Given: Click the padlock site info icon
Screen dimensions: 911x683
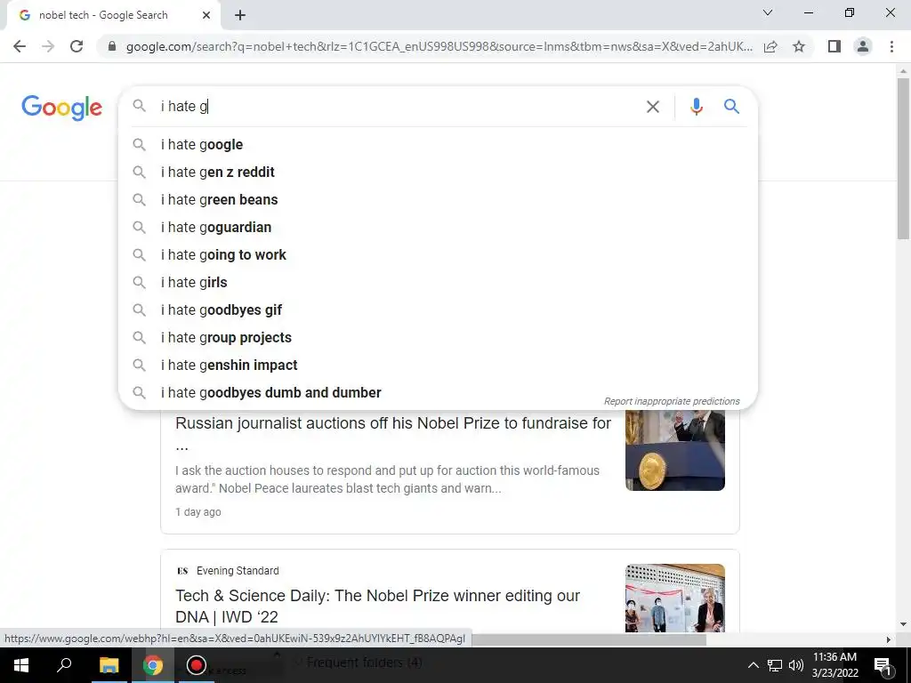Looking at the screenshot, I should pyautogui.click(x=112, y=46).
